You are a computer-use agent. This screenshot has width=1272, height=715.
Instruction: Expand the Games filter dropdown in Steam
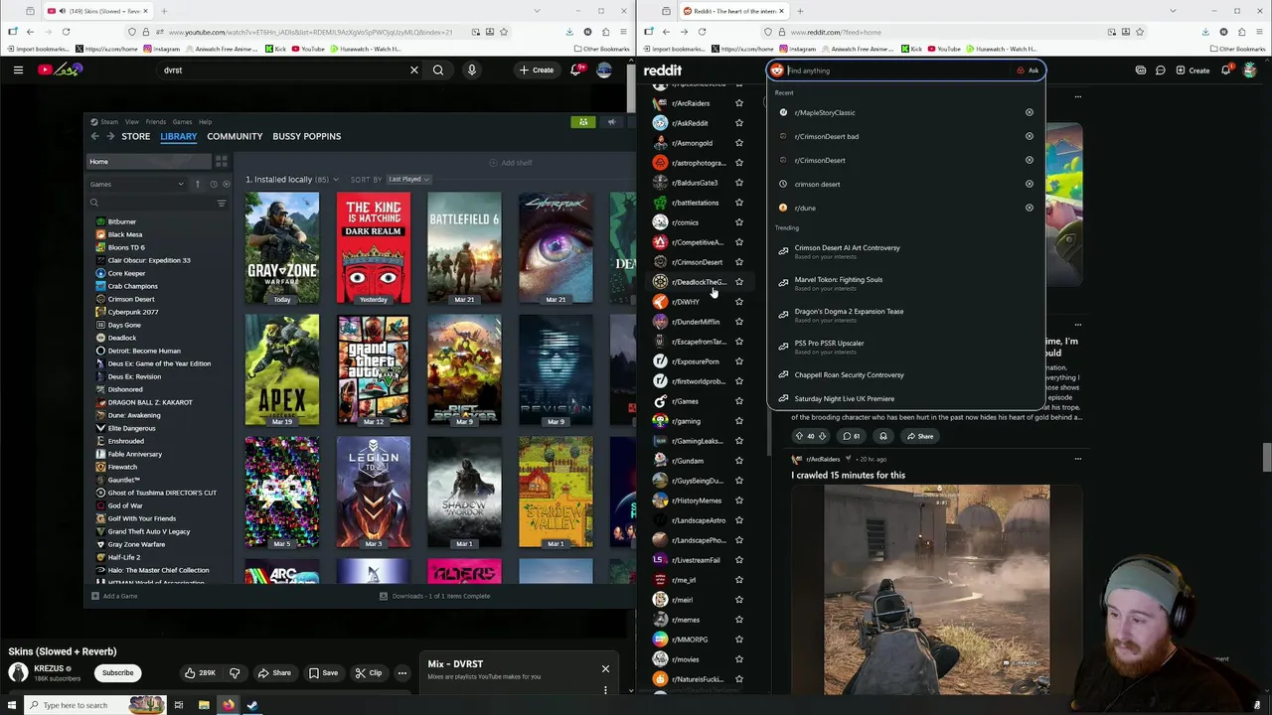(x=137, y=184)
